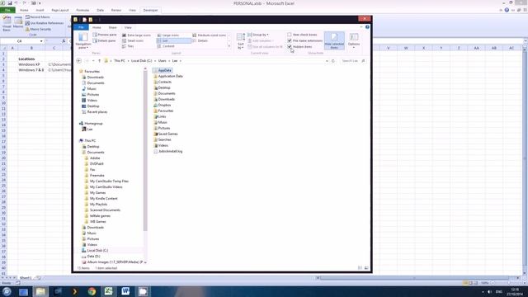Choose Large icons layout
This screenshot has height=297, width=528.
pos(168,35)
